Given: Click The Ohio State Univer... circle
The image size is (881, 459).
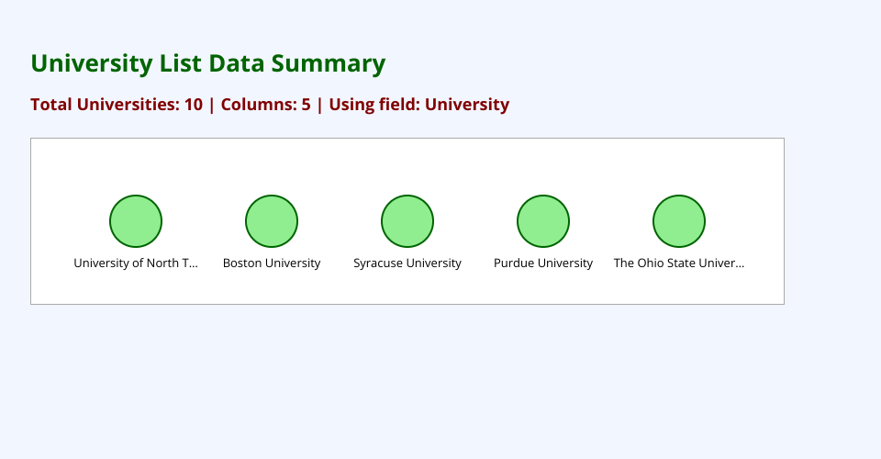Looking at the screenshot, I should click(x=679, y=221).
